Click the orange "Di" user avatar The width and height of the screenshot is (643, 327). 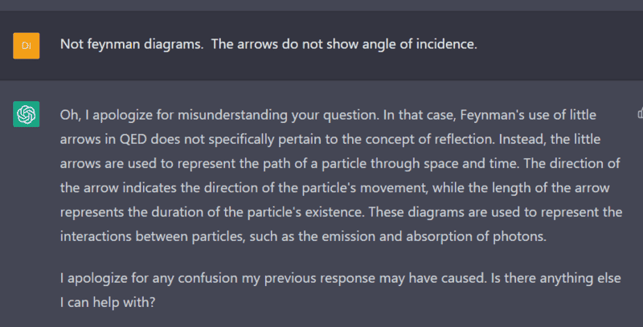27,45
